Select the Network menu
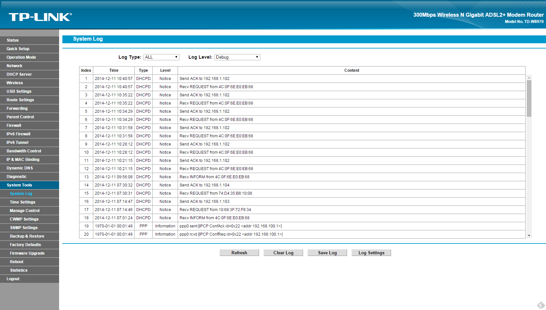This screenshot has height=310, width=546. point(30,66)
